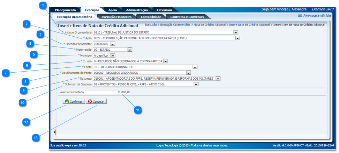This screenshot has width=339, height=153.
Task: Click the small arrow at panel bottom-left
Action: tap(54, 132)
